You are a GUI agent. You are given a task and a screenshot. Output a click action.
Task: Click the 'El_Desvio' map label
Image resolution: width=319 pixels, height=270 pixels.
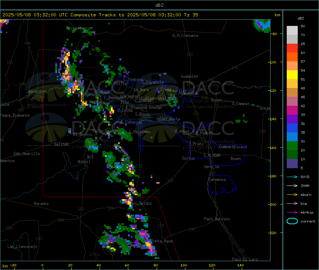[x=83, y=134]
